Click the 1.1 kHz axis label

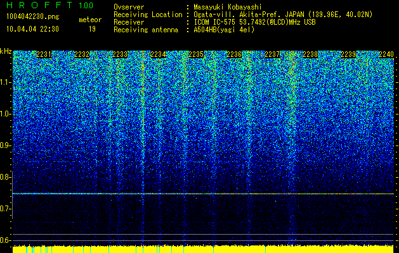pyautogui.click(x=6, y=82)
